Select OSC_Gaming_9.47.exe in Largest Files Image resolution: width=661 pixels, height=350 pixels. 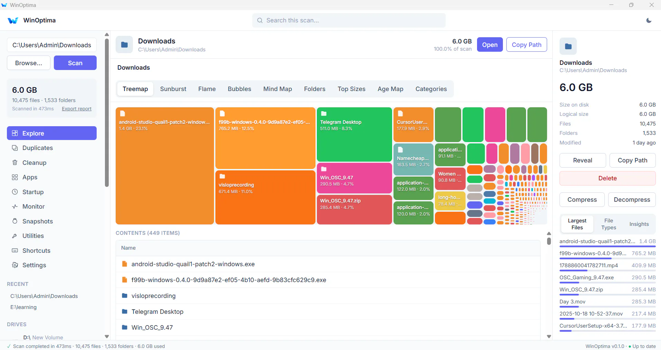[607, 279]
